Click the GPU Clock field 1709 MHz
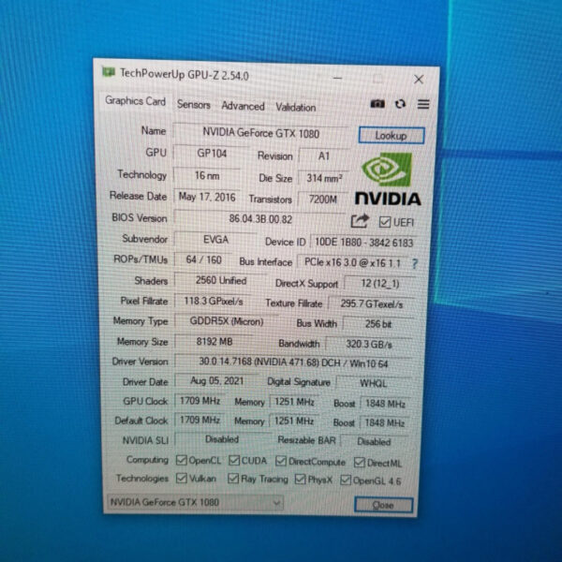Image resolution: width=562 pixels, height=562 pixels. pos(200,401)
